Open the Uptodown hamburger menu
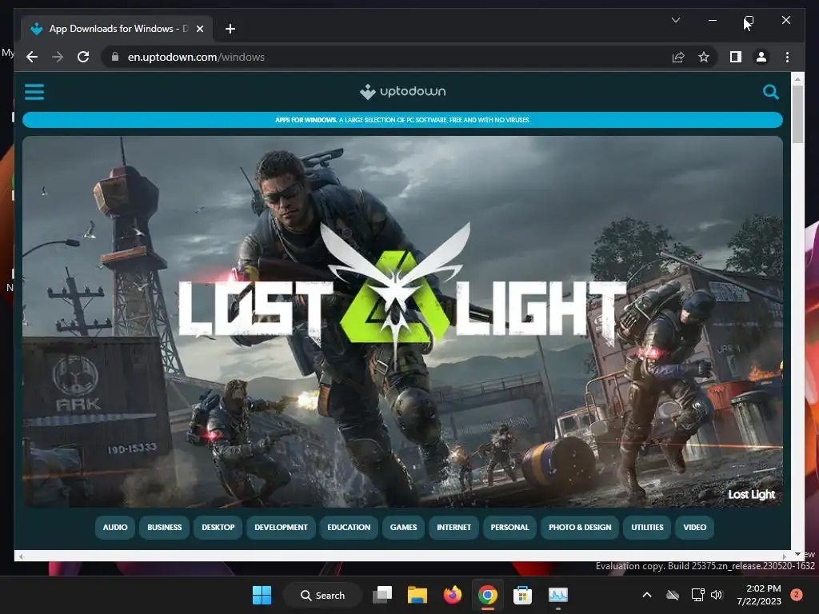819x614 pixels. point(34,92)
